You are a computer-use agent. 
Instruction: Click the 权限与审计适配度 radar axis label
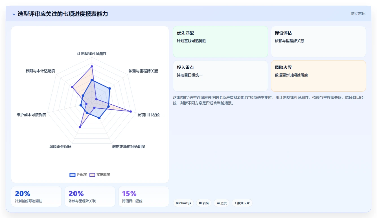click(40, 71)
